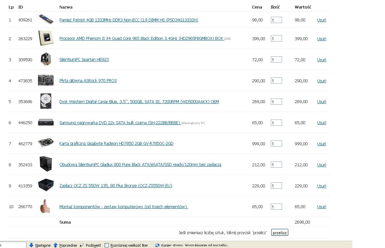
Task: Click Usuń for the Gladius 800 case row
Action: click(x=321, y=165)
